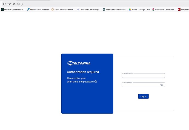The width and height of the screenshot is (189, 130).
Task: Click the help question mark icon
Action: pyautogui.click(x=96, y=82)
